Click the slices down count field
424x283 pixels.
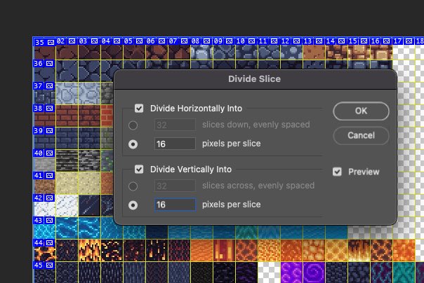coord(175,125)
